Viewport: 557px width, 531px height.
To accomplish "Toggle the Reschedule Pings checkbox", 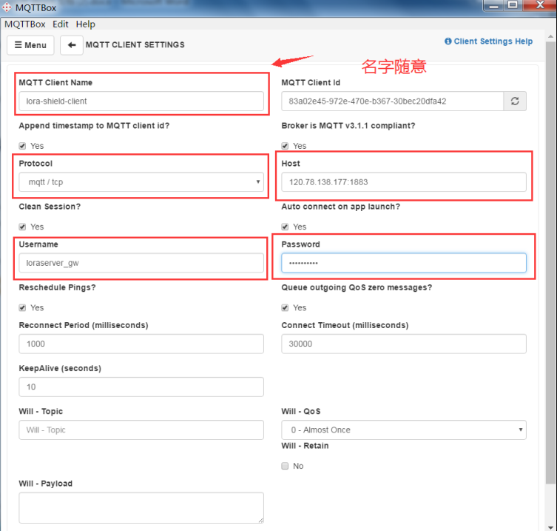I will pyautogui.click(x=22, y=308).
